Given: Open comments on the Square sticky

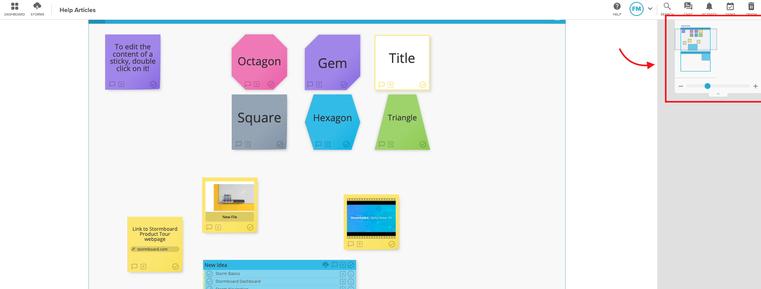Looking at the screenshot, I should point(239,144).
